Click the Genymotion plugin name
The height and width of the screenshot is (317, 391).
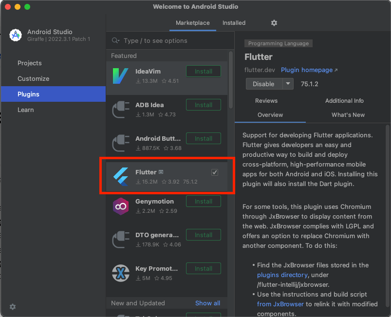click(154, 201)
